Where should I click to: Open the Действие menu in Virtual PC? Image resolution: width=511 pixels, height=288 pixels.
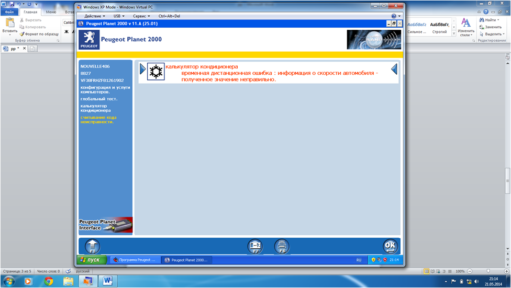point(95,16)
